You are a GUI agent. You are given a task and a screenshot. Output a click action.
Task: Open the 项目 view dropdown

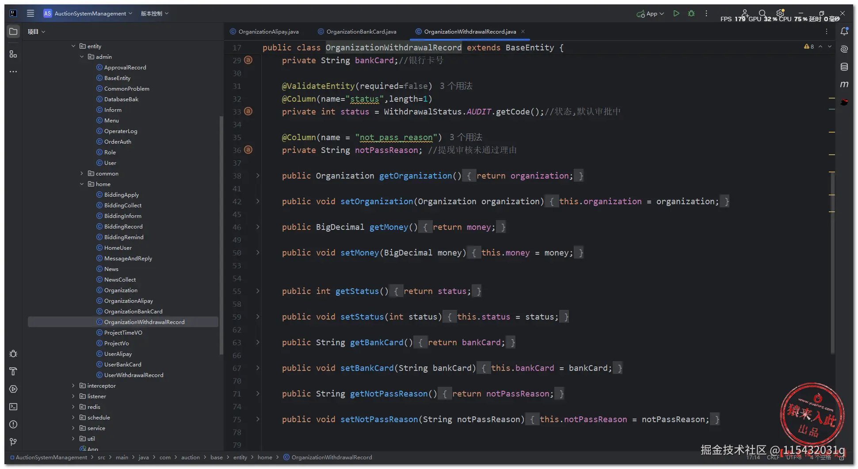(x=36, y=31)
